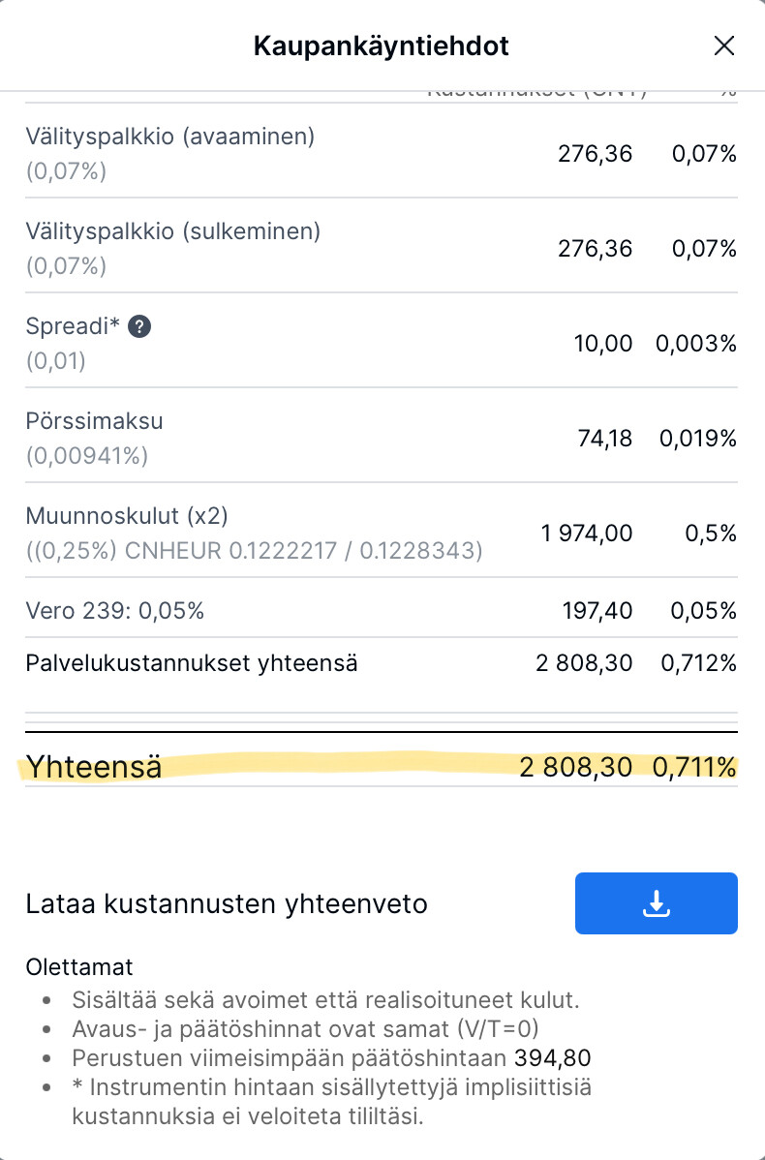
Task: Click the highlighted Yhteensä total label
Action: (x=94, y=768)
